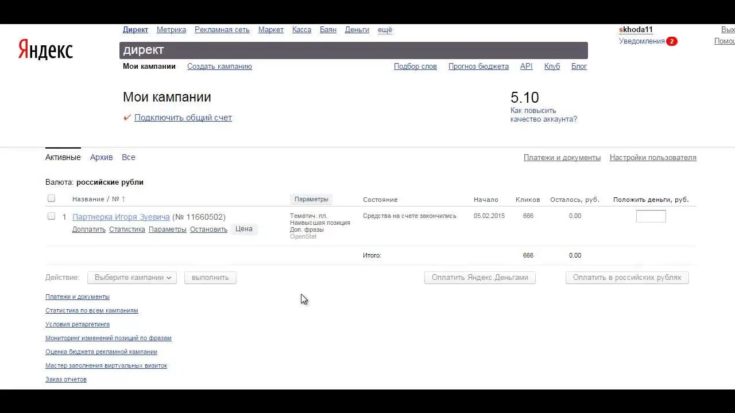Image resolution: width=735 pixels, height=413 pixels.
Task: Open Касса in top navigation
Action: tap(301, 30)
